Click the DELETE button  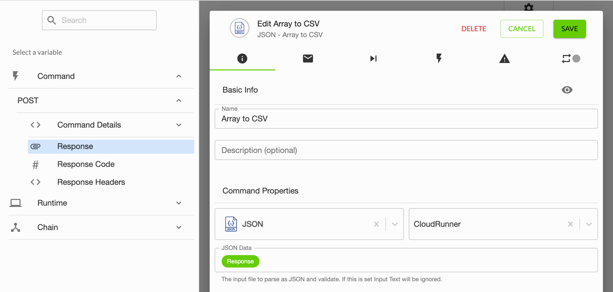[474, 29]
